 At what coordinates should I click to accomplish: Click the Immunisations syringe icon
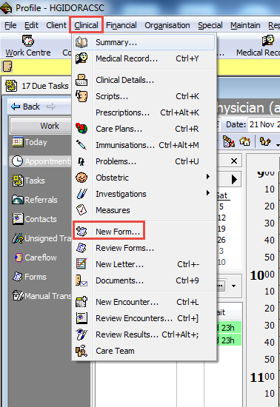click(81, 145)
